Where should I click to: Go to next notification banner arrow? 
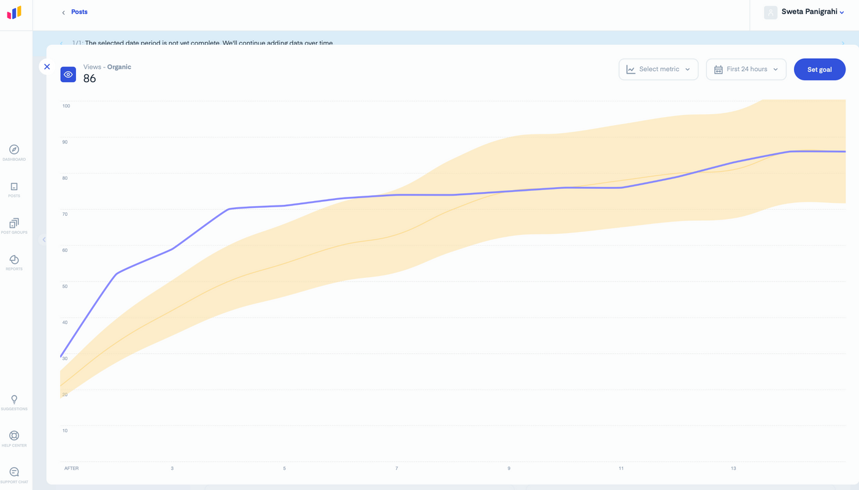point(843,43)
